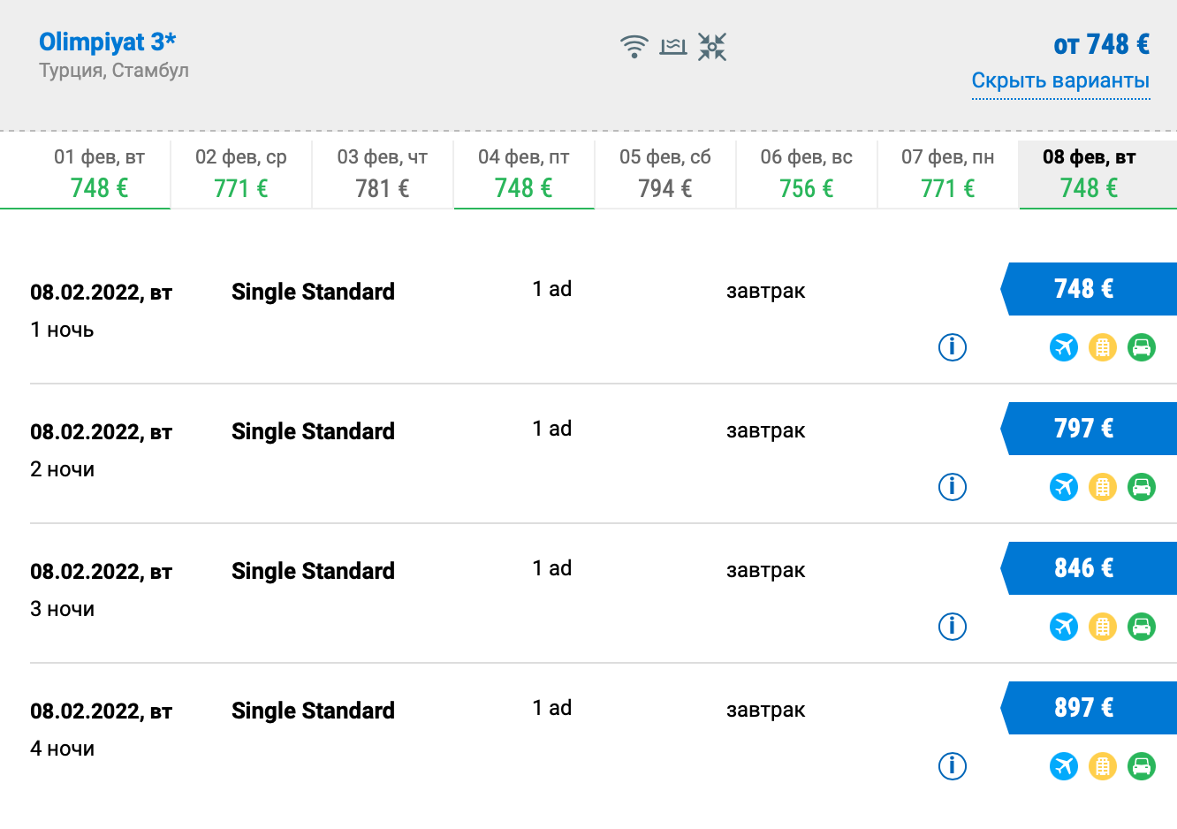Collapse options via Скрыть варианты
The height and width of the screenshot is (829, 1177).
(1060, 80)
